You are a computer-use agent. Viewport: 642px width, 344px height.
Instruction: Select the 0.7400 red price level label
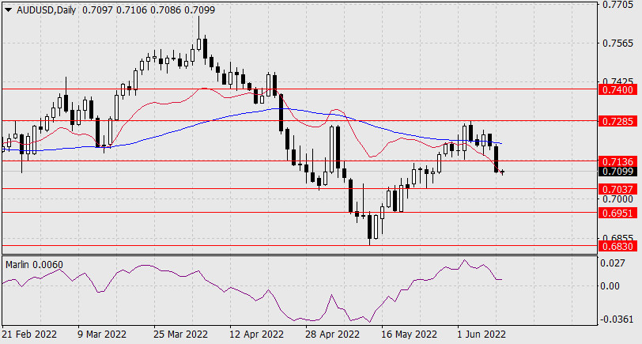(617, 89)
